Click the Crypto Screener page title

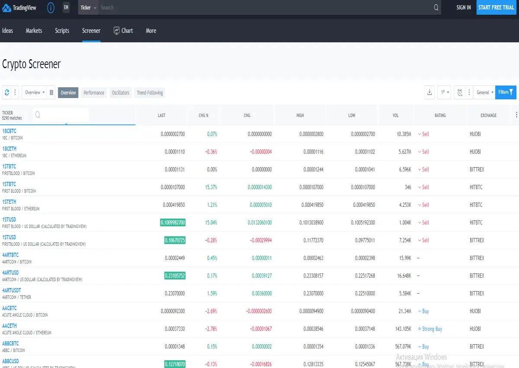(x=31, y=64)
